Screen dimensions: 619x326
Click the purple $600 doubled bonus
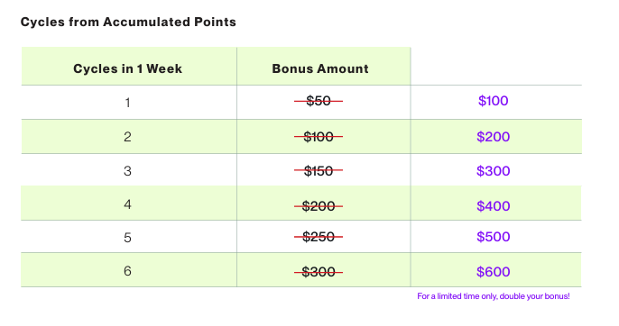coord(493,272)
